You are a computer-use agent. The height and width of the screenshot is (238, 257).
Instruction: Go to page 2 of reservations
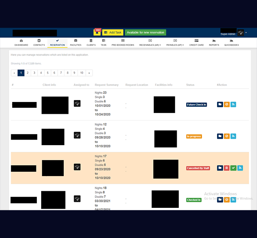coord(28,73)
